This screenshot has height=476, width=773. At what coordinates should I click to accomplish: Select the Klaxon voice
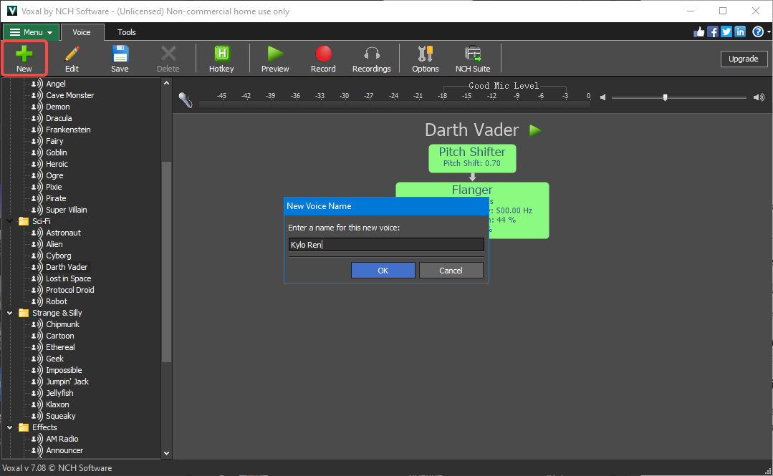[x=57, y=404]
